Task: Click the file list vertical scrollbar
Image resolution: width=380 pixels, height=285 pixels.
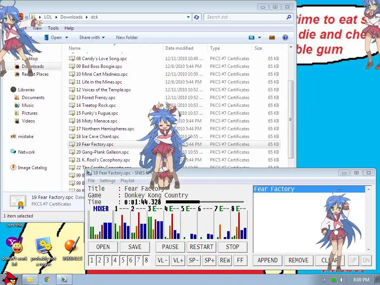Action: pos(291,119)
